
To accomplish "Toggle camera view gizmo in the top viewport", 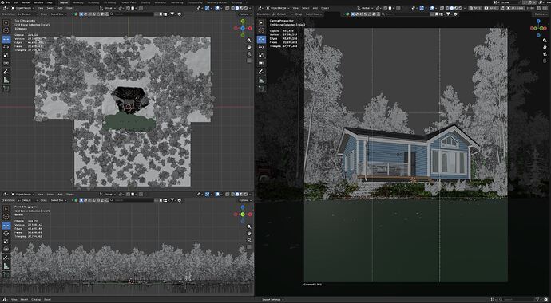I will pos(249,54).
